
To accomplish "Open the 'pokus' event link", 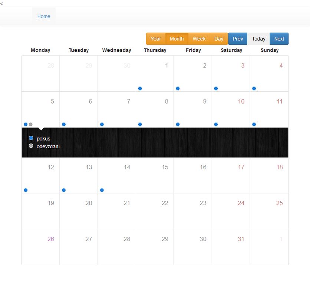I will (x=43, y=138).
